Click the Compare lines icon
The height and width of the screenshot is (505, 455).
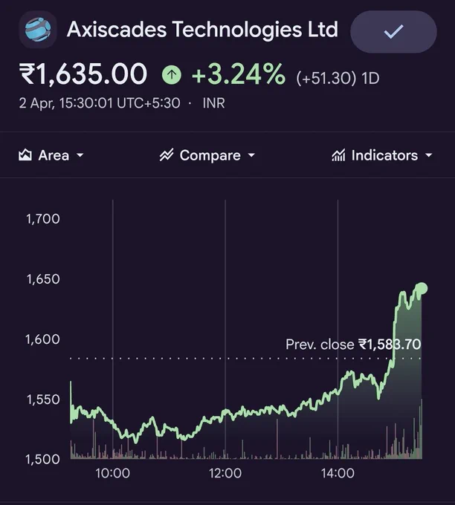click(167, 155)
